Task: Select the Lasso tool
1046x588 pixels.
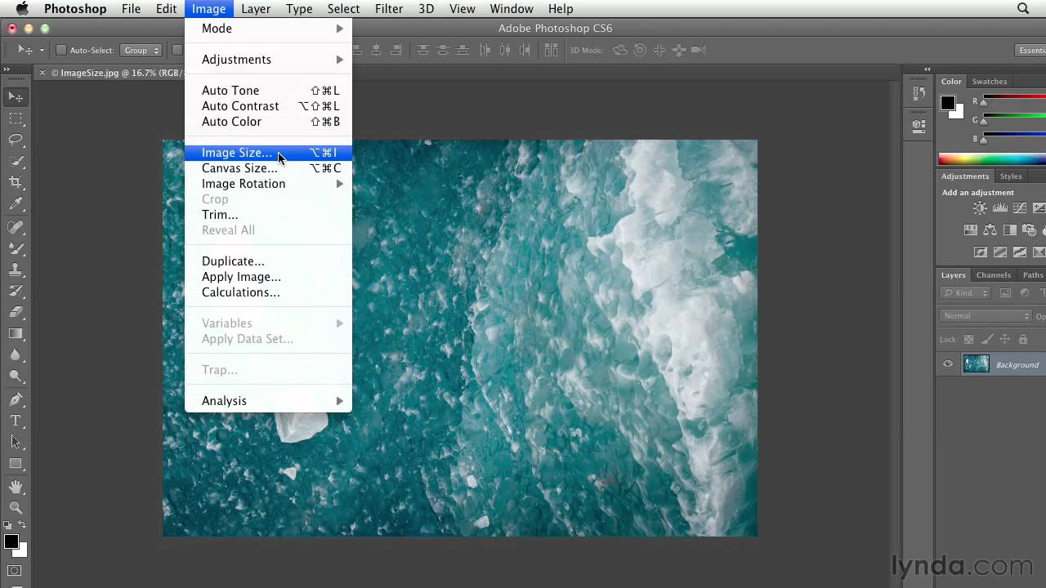Action: point(16,140)
